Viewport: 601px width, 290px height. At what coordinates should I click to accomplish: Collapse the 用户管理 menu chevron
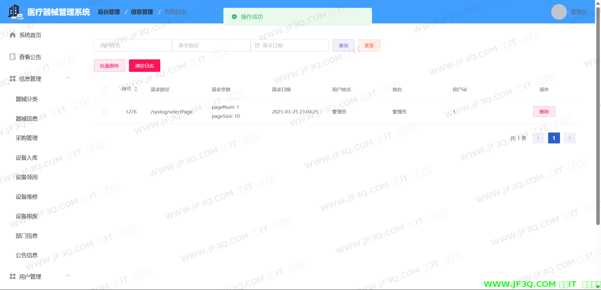68,276
